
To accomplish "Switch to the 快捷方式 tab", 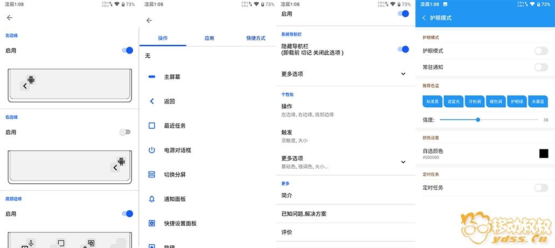I will click(255, 38).
